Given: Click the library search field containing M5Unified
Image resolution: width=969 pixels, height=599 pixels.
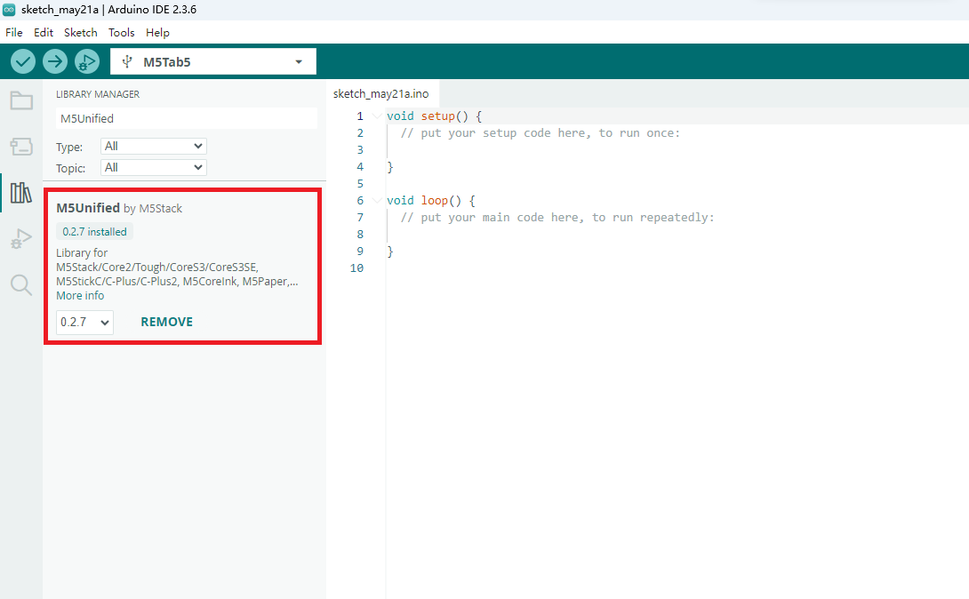Looking at the screenshot, I should click(186, 118).
